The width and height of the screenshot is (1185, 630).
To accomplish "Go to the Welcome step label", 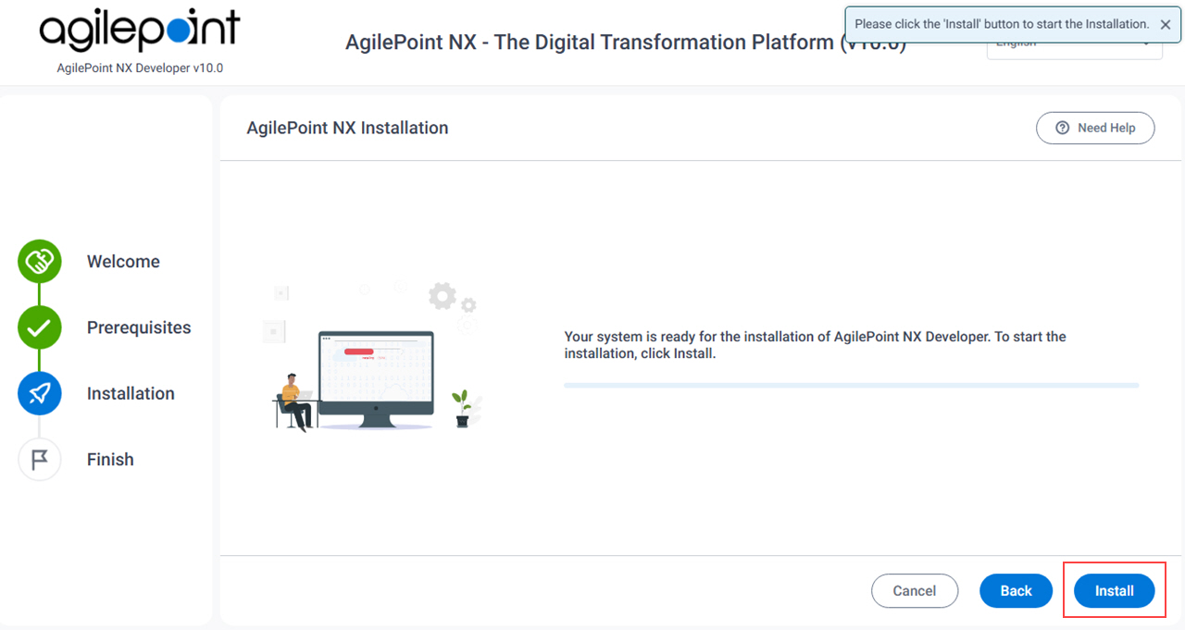I will tap(123, 262).
